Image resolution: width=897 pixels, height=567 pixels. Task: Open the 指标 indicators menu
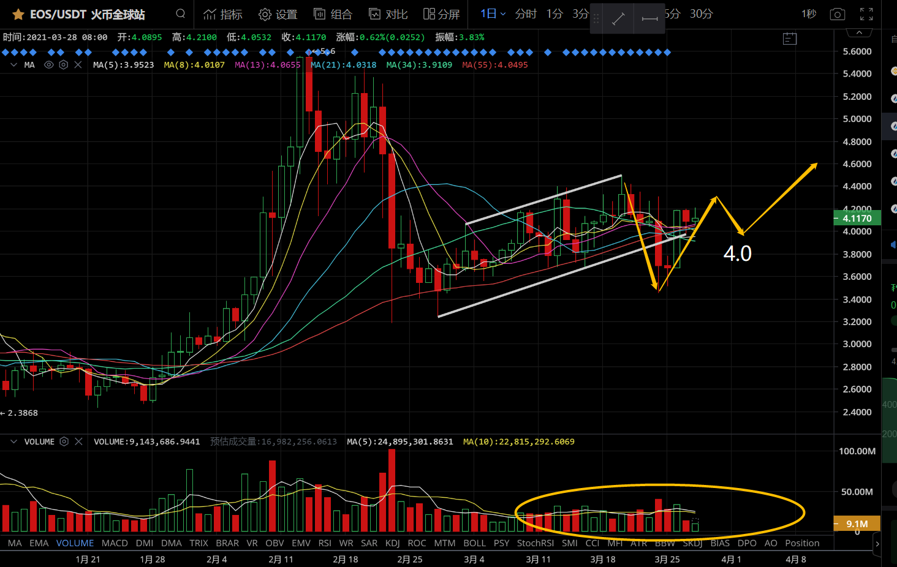click(x=223, y=14)
